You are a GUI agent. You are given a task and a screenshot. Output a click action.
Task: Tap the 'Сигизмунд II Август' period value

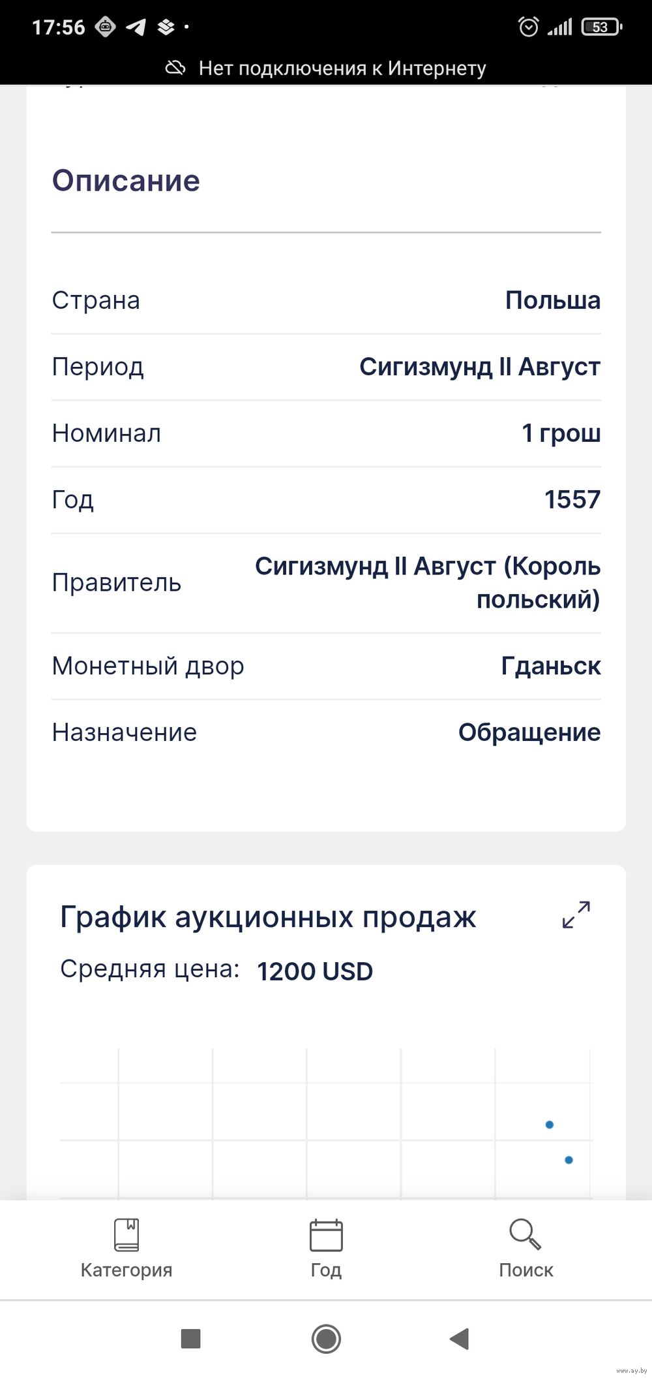click(480, 367)
